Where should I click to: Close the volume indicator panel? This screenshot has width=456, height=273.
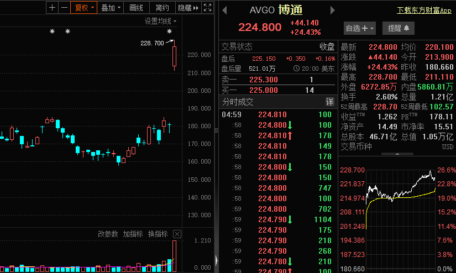pyautogui.click(x=177, y=234)
